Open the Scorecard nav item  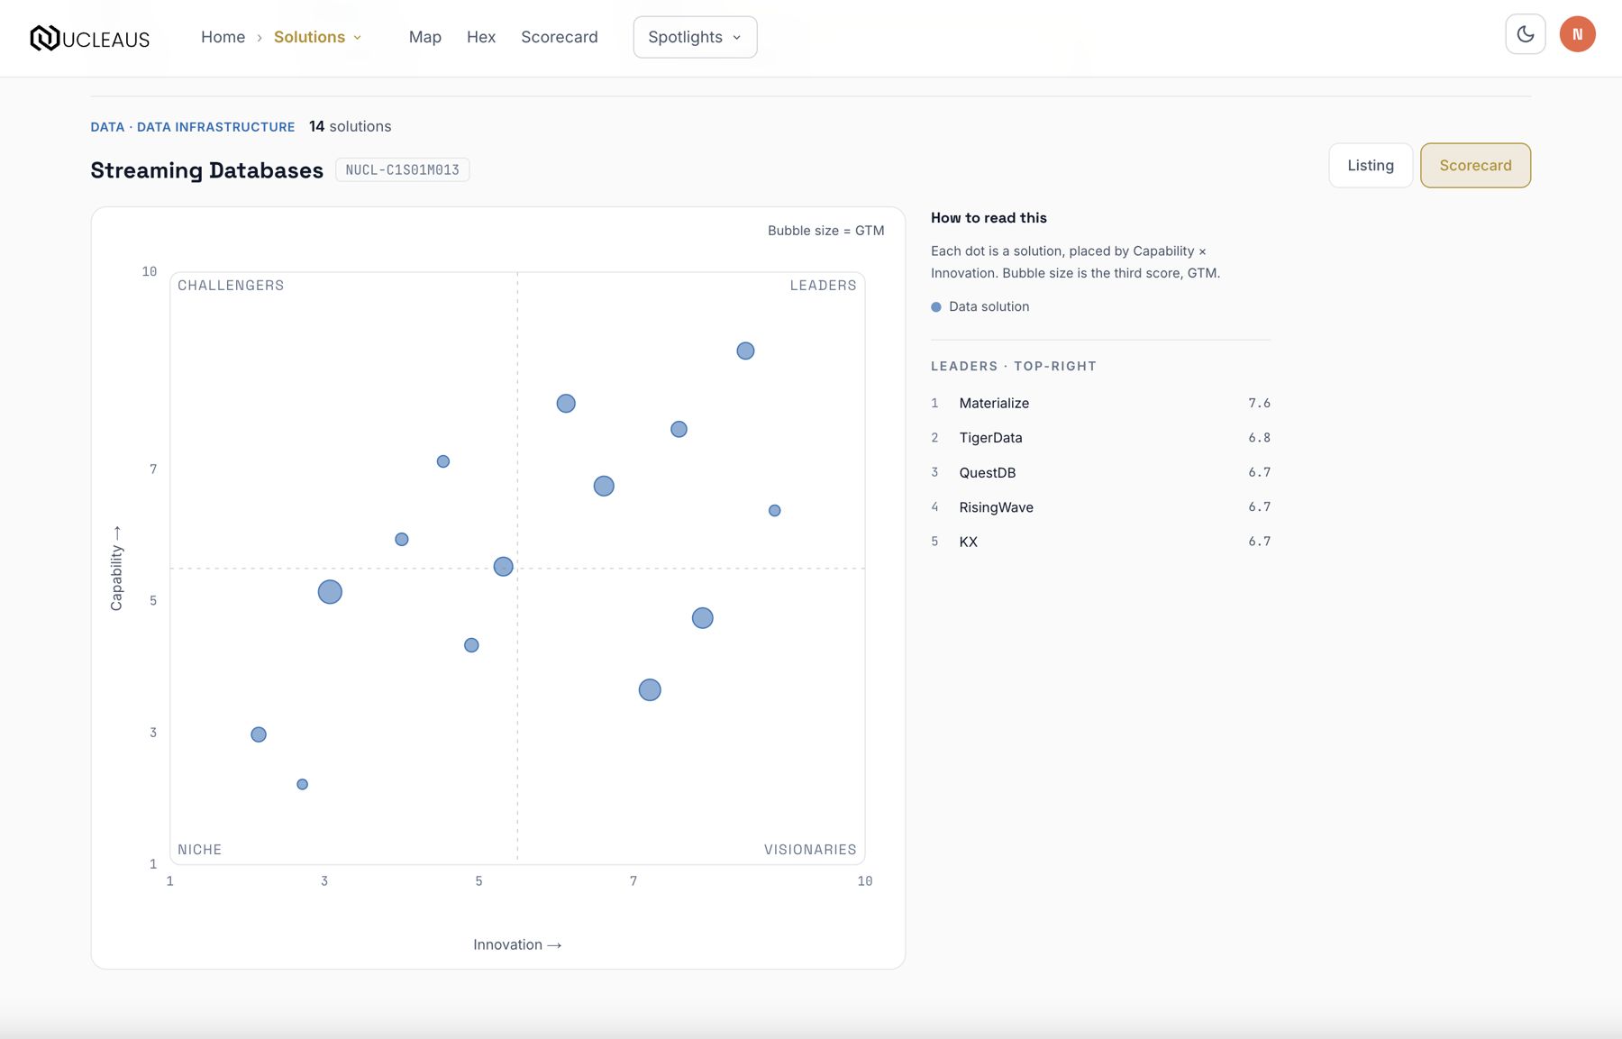[559, 37]
